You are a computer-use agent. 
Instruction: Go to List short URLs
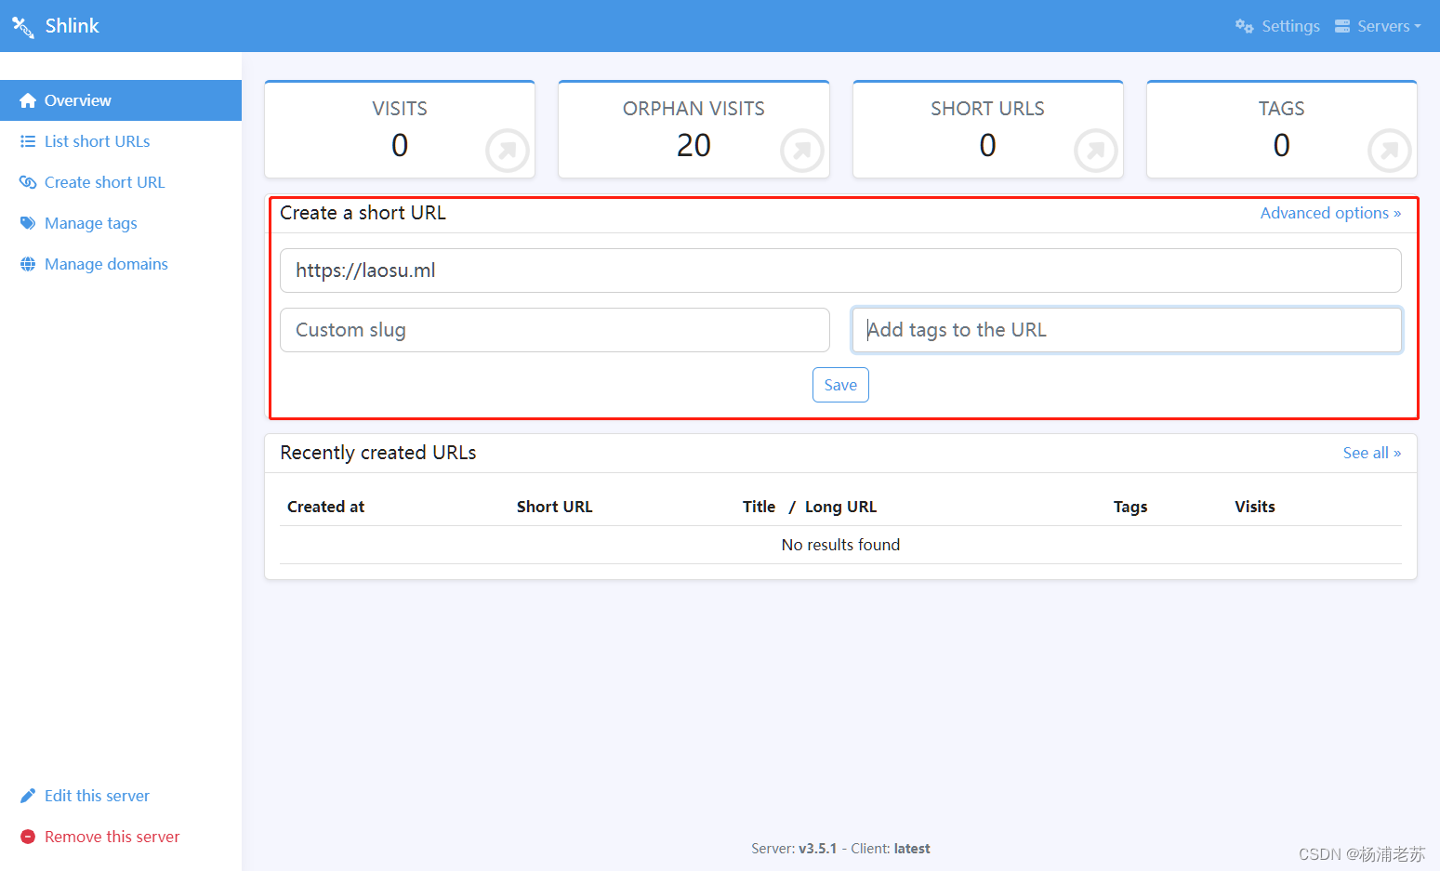[97, 141]
